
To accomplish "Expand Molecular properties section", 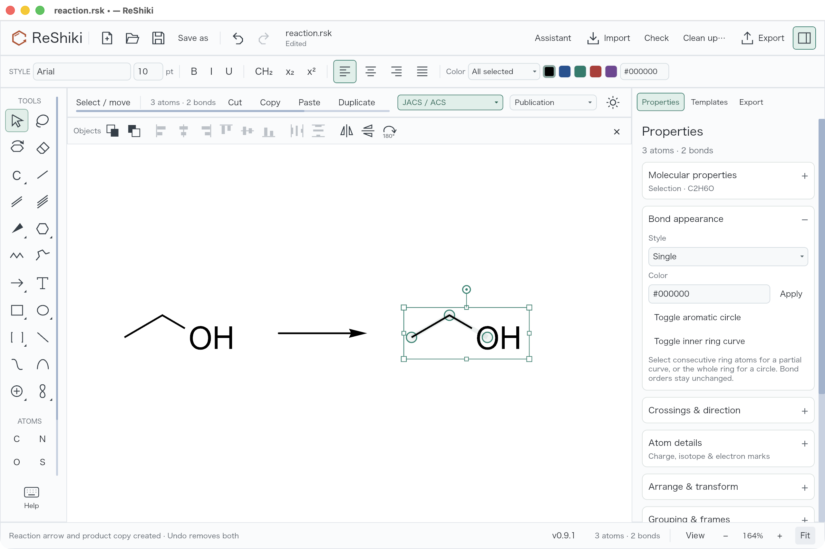I will click(x=728, y=181).
